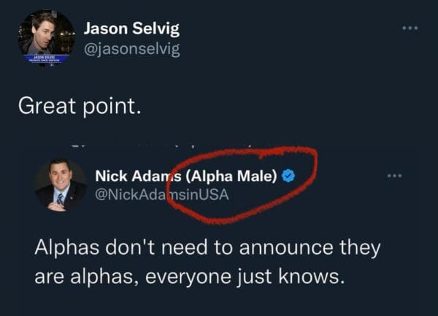Open Jason Selvig's profile picture
Screen dimensions: 438x316
tap(46, 36)
